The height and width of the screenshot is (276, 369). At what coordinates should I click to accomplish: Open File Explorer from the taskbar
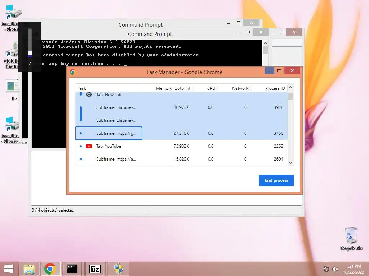[x=29, y=269]
